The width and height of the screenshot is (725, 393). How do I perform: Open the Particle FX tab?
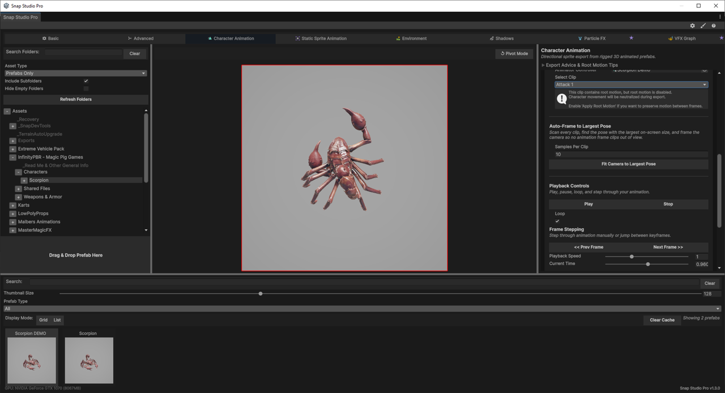(591, 39)
